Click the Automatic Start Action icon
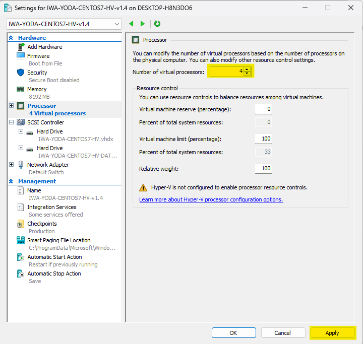363x344 pixels. coord(21,257)
